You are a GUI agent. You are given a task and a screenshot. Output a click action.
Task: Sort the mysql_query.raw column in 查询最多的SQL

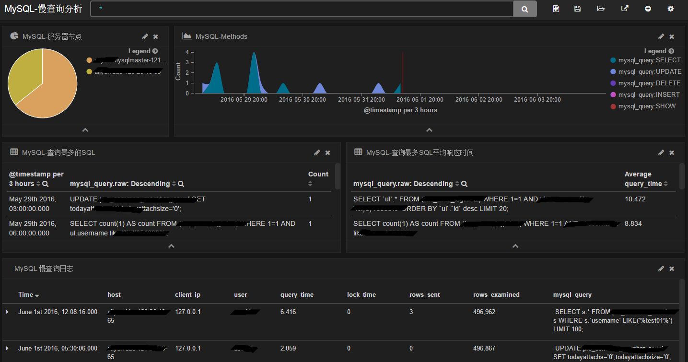click(174, 184)
